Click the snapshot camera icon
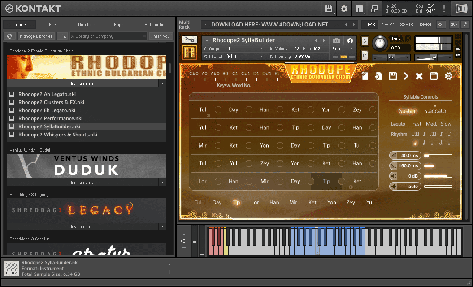 point(336,40)
